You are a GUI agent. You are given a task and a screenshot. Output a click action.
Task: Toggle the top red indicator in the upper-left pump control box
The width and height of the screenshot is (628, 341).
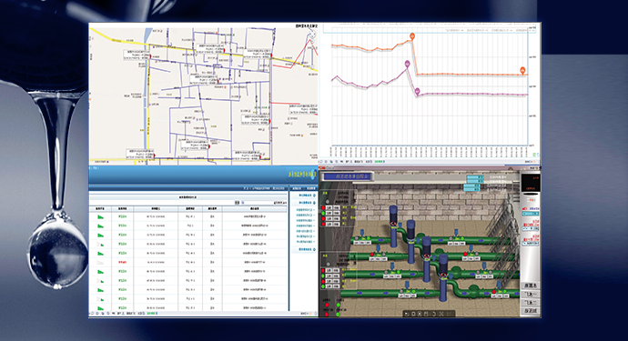tap(324, 207)
